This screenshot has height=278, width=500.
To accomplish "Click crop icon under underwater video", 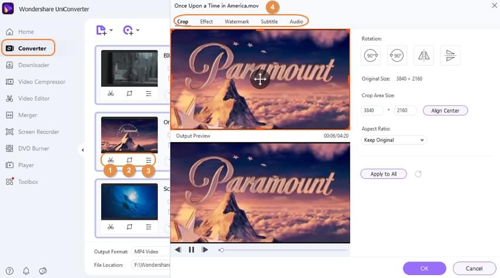I will [129, 227].
